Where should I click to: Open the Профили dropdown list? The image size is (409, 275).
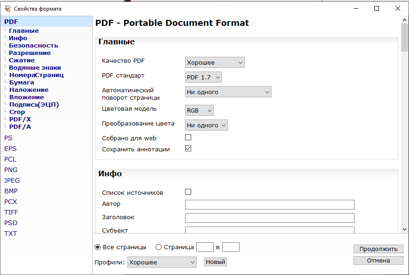[x=162, y=262]
